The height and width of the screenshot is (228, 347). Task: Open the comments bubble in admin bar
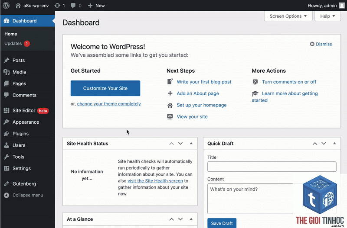73,6
